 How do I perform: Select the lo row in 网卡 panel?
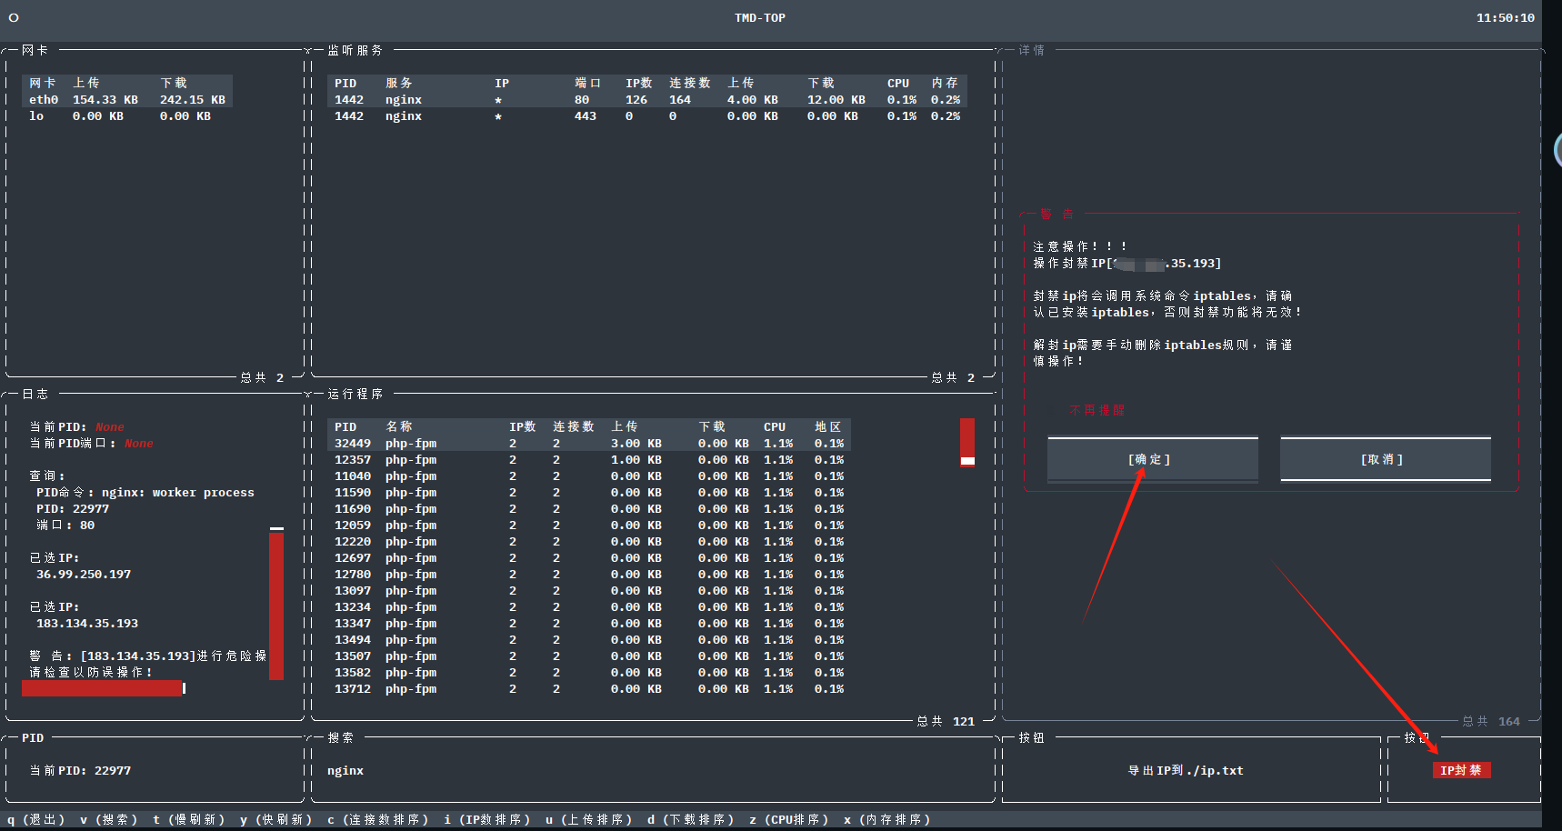click(x=127, y=116)
